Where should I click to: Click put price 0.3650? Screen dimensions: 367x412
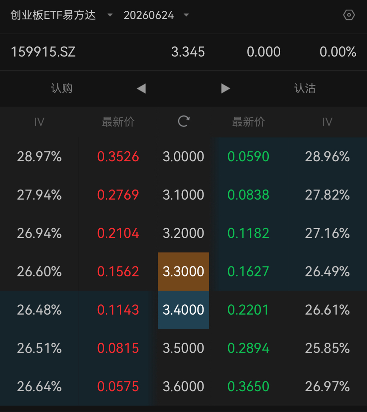(x=248, y=386)
